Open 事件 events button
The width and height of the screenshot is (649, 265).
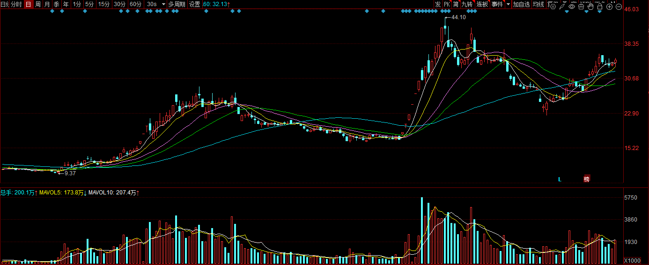pyautogui.click(x=497, y=4)
